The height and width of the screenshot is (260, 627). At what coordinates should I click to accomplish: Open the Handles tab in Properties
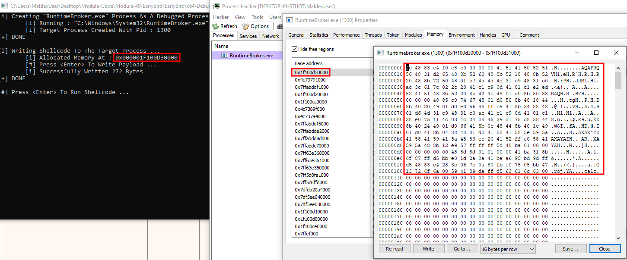488,35
